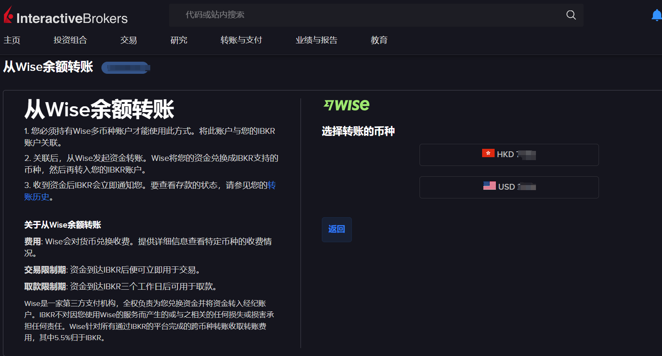Click step 2 text about 从Wise发起资金转账
This screenshot has width=662, height=356.
pyautogui.click(x=151, y=164)
